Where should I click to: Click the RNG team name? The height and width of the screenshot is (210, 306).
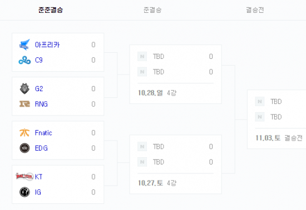point(41,104)
